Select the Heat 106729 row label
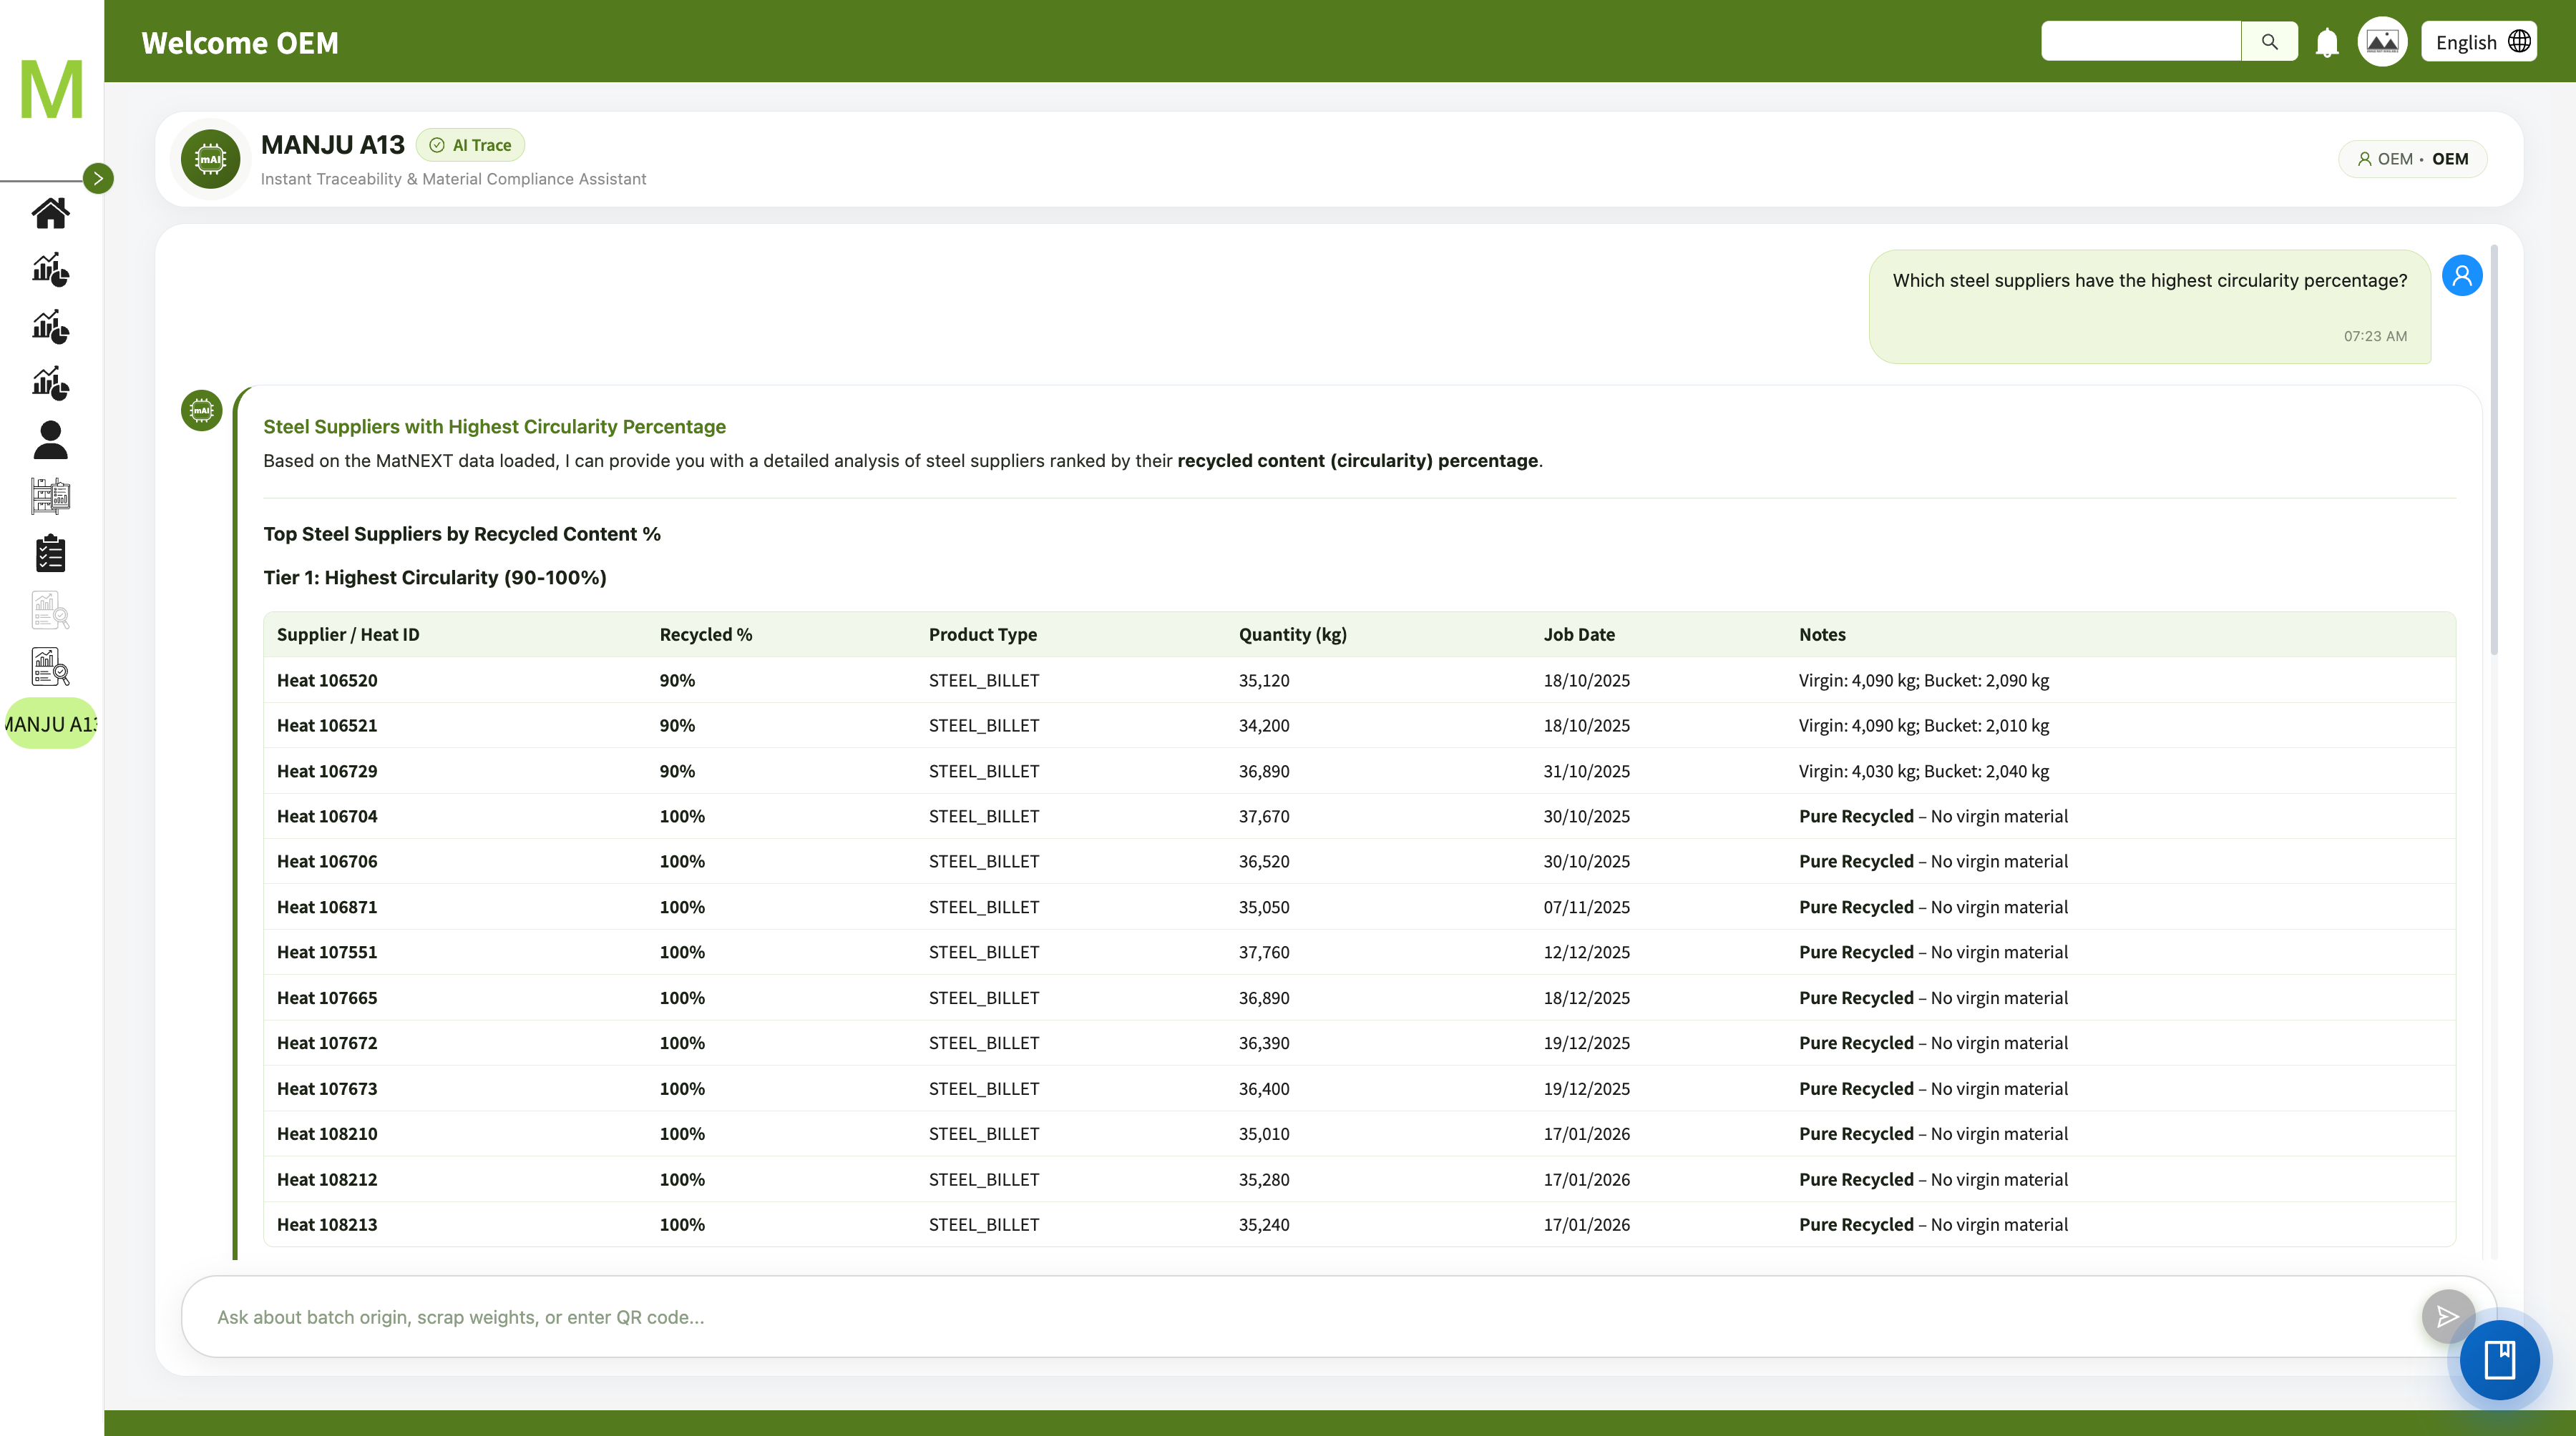The height and width of the screenshot is (1436, 2576). click(327, 772)
